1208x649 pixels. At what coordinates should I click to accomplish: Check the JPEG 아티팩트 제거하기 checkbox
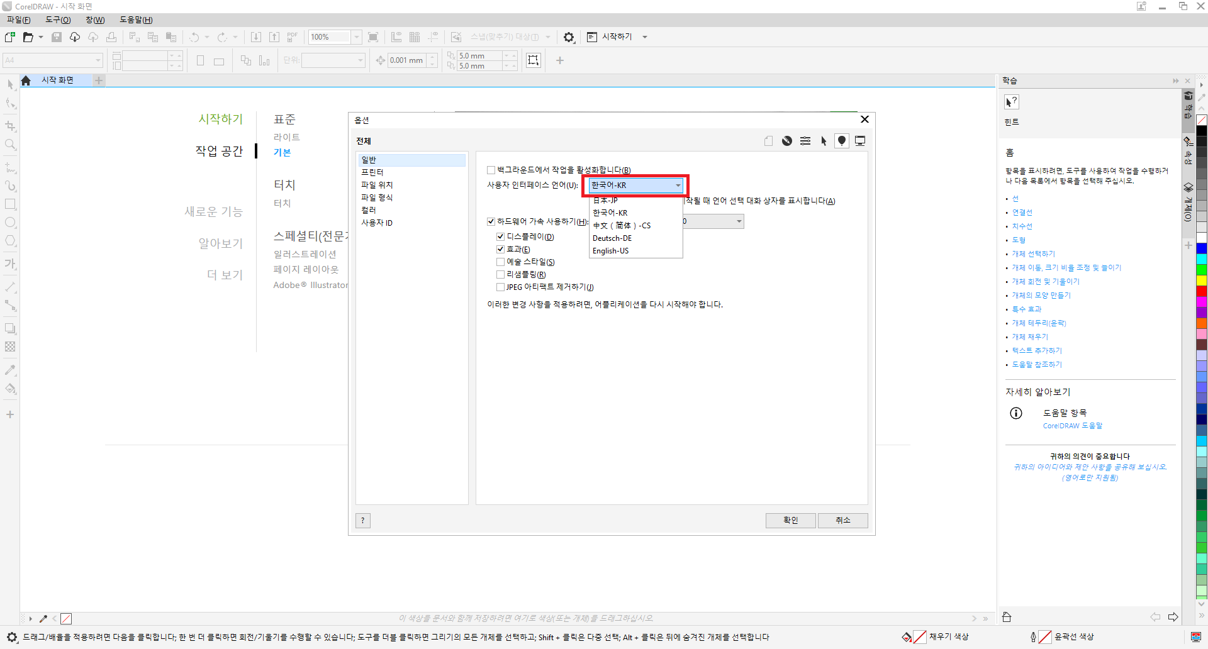pos(500,287)
